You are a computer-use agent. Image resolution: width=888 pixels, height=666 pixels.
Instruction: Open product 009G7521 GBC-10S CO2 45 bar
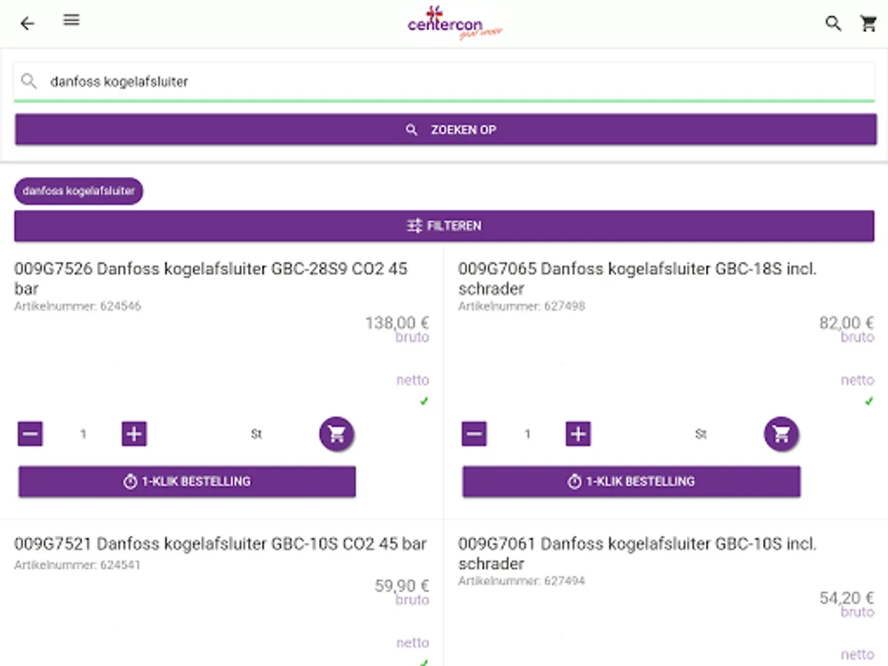pos(221,544)
